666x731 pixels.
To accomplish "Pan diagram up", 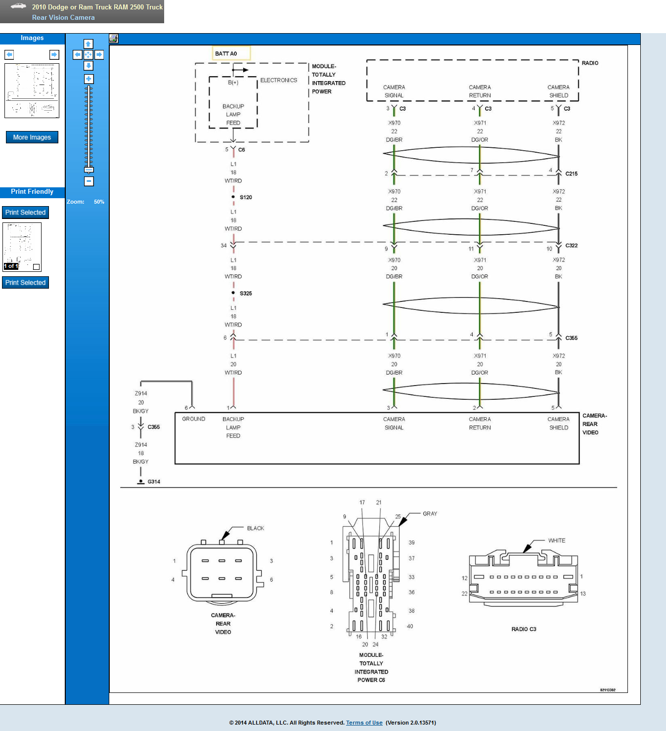I will point(89,44).
